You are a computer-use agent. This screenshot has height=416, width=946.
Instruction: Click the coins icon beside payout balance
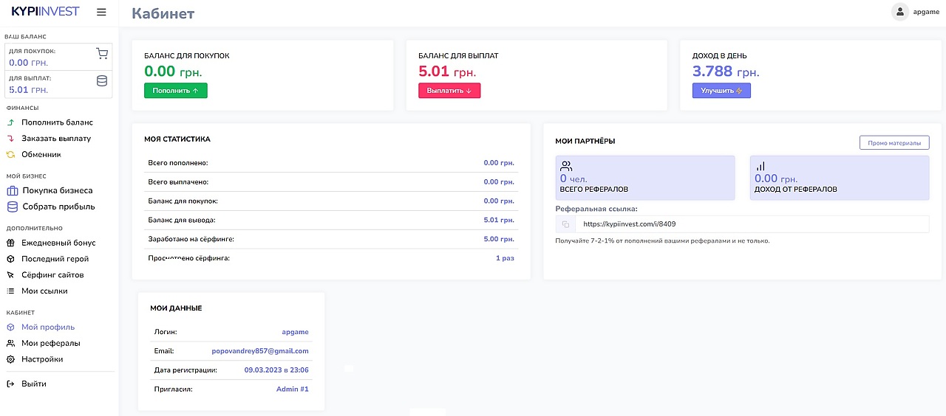point(102,81)
